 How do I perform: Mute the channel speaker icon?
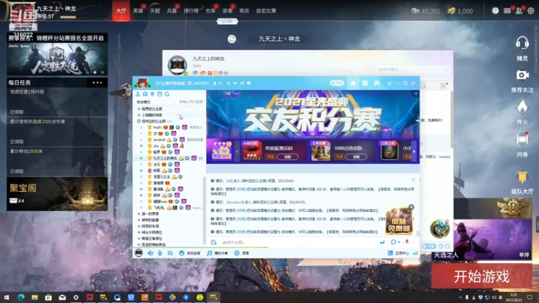[x=150, y=253]
